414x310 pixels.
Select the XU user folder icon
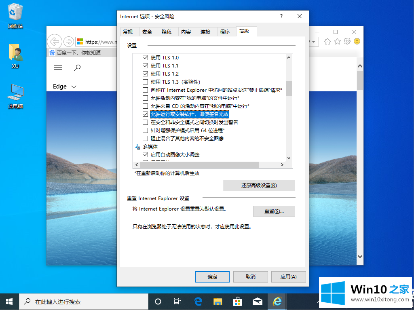point(15,56)
